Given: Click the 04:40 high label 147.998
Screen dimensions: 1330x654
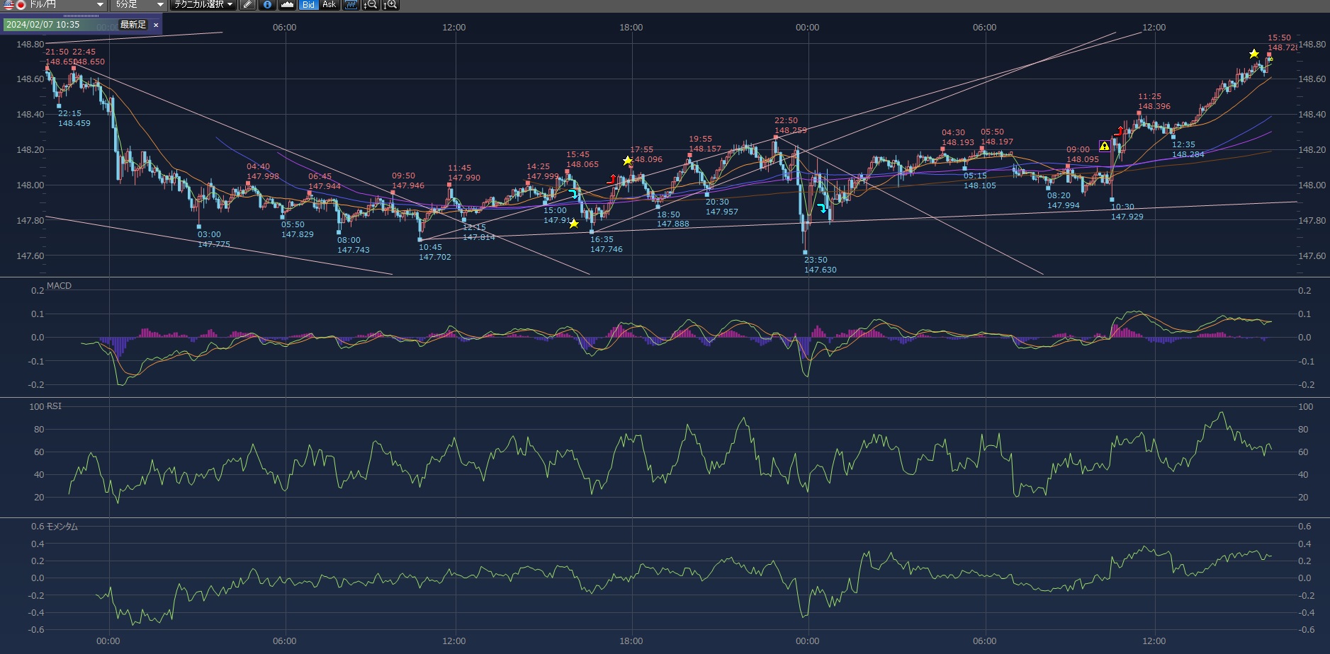Looking at the screenshot, I should click(x=263, y=171).
